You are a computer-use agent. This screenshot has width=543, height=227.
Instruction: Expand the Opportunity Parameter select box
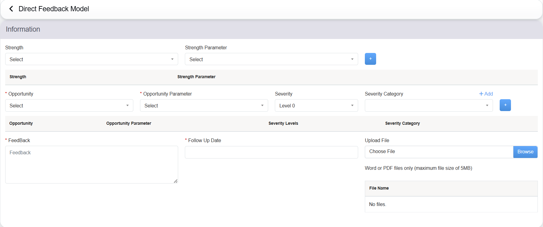pos(204,106)
